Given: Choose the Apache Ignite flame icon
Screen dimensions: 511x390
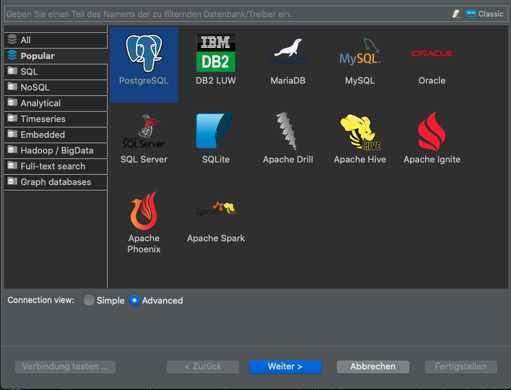Looking at the screenshot, I should [x=432, y=132].
